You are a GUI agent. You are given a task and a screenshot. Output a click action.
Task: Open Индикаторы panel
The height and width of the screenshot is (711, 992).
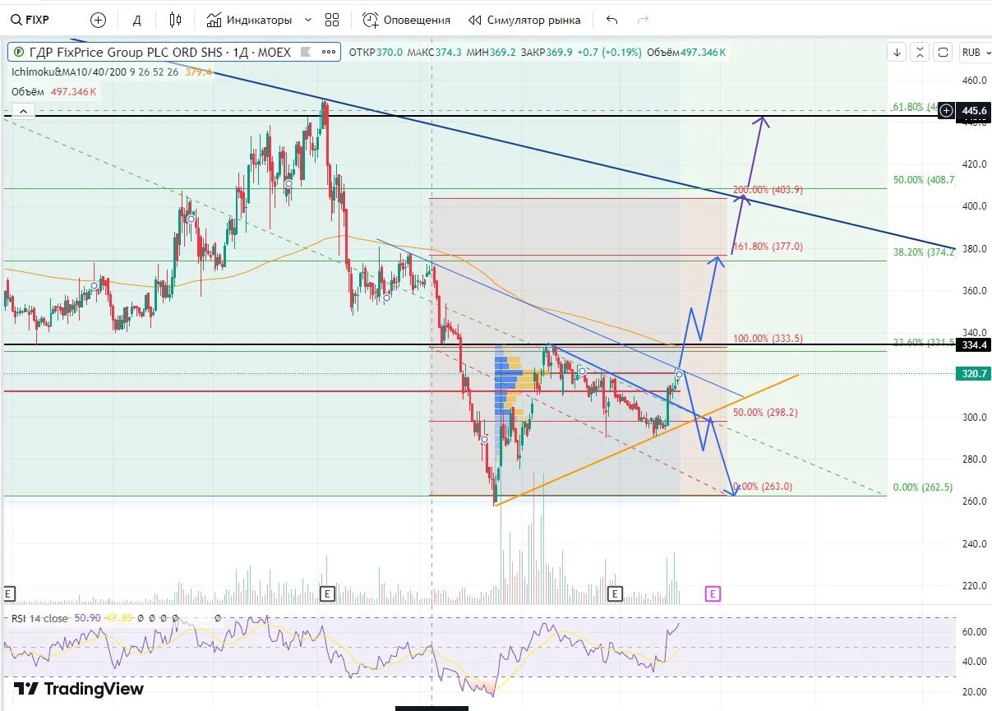tap(249, 20)
